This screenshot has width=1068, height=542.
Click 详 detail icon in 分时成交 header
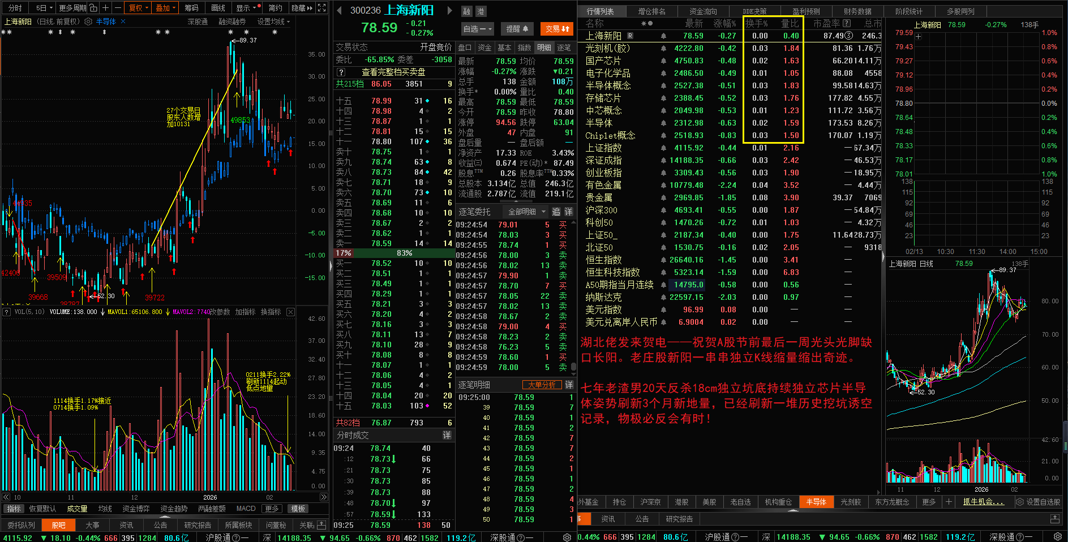pyautogui.click(x=447, y=435)
